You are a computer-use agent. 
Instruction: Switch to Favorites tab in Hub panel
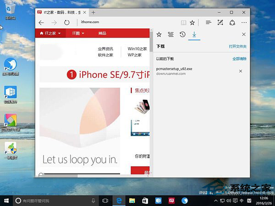[159, 34]
